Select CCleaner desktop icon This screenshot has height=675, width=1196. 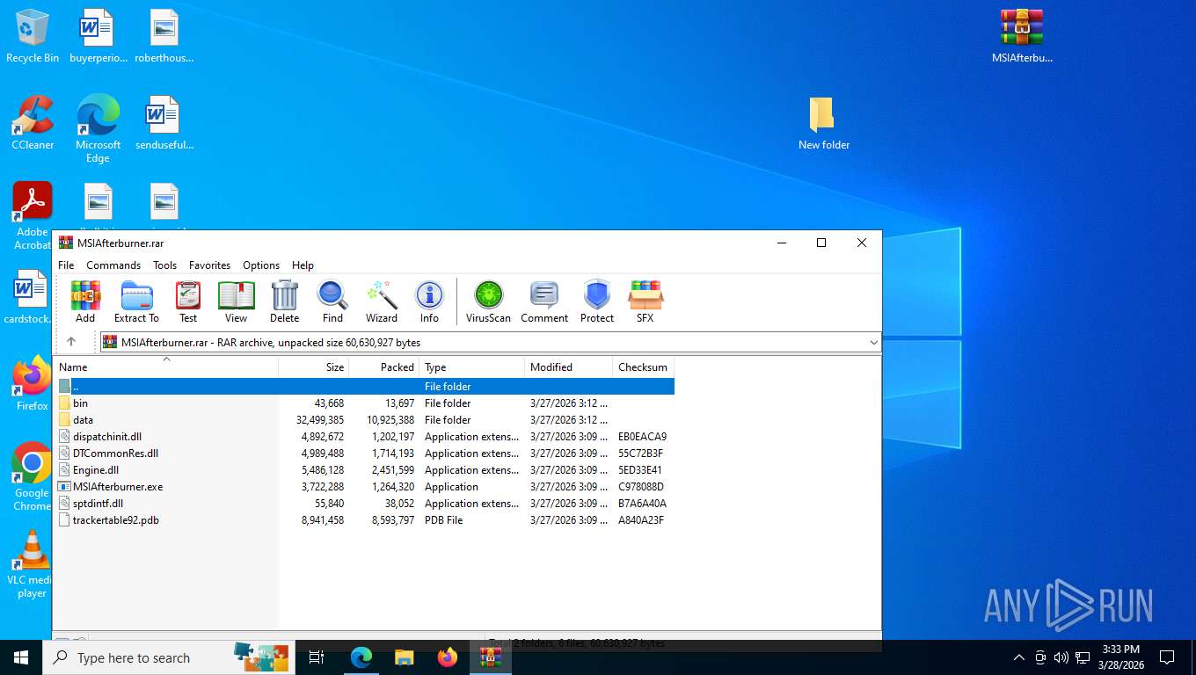click(x=33, y=123)
